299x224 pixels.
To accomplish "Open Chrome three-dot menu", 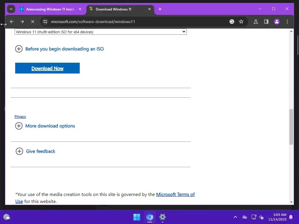I will pyautogui.click(x=287, y=22).
